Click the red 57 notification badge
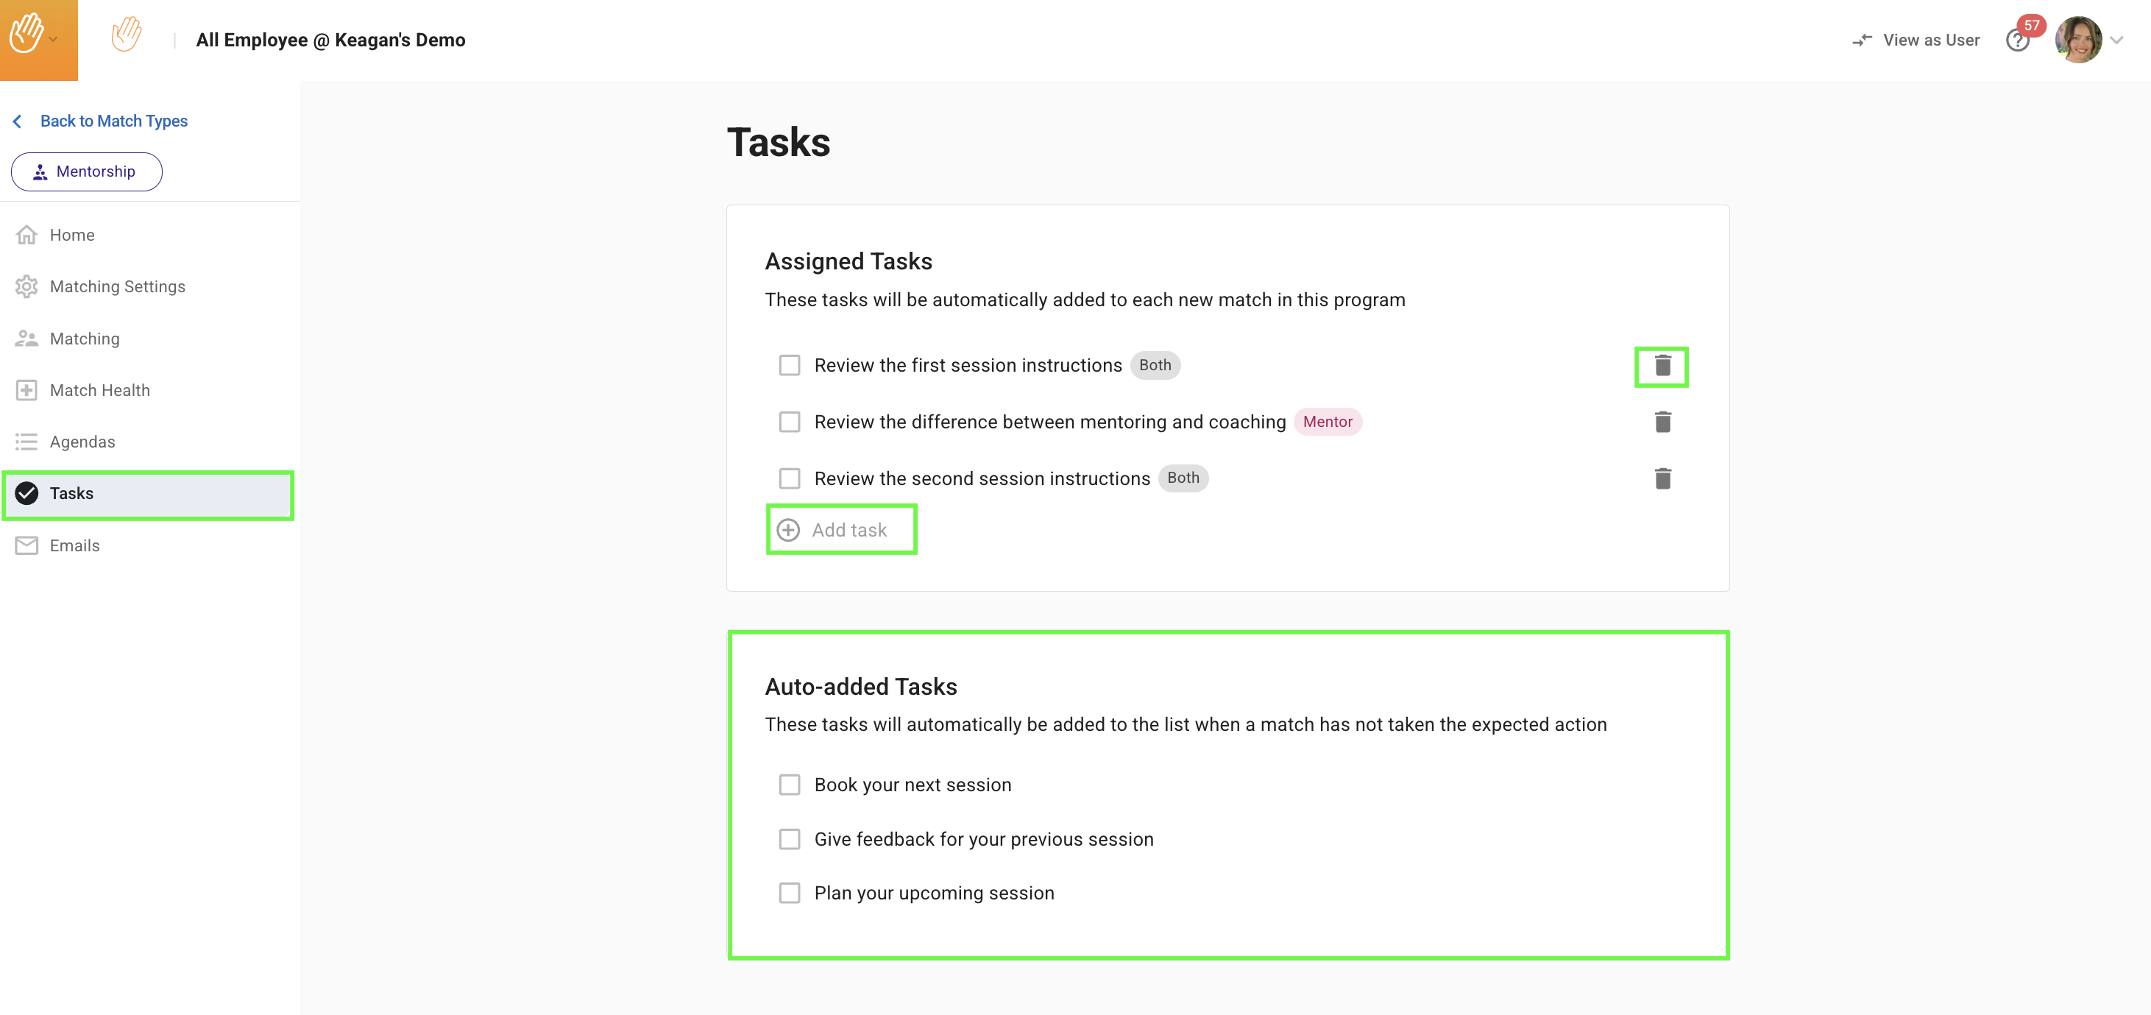This screenshot has width=2151, height=1015. [2032, 25]
